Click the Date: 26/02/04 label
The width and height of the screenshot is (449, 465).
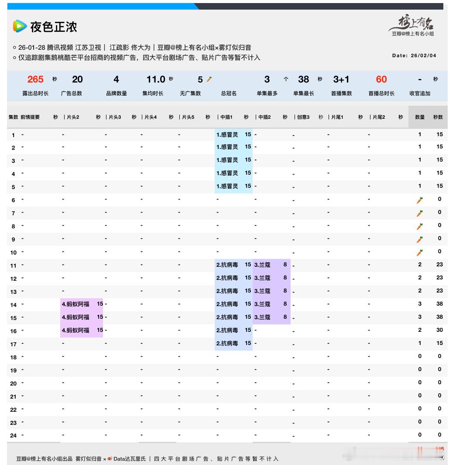(414, 55)
